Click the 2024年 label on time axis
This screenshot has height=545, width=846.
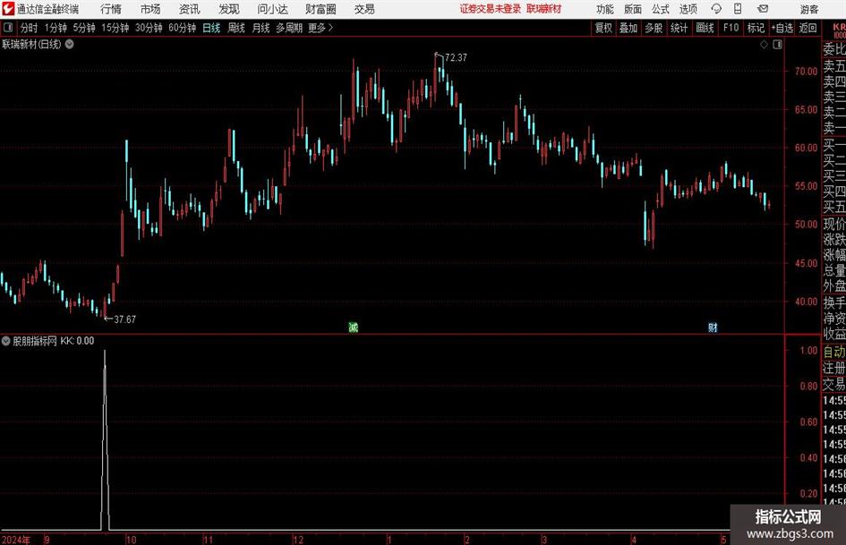[16, 540]
